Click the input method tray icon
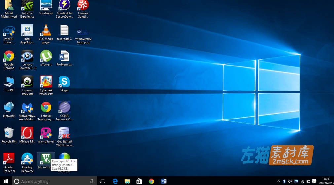334x185 pixels. 296,181
